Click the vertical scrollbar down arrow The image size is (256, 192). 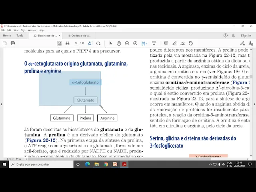(x=251, y=156)
